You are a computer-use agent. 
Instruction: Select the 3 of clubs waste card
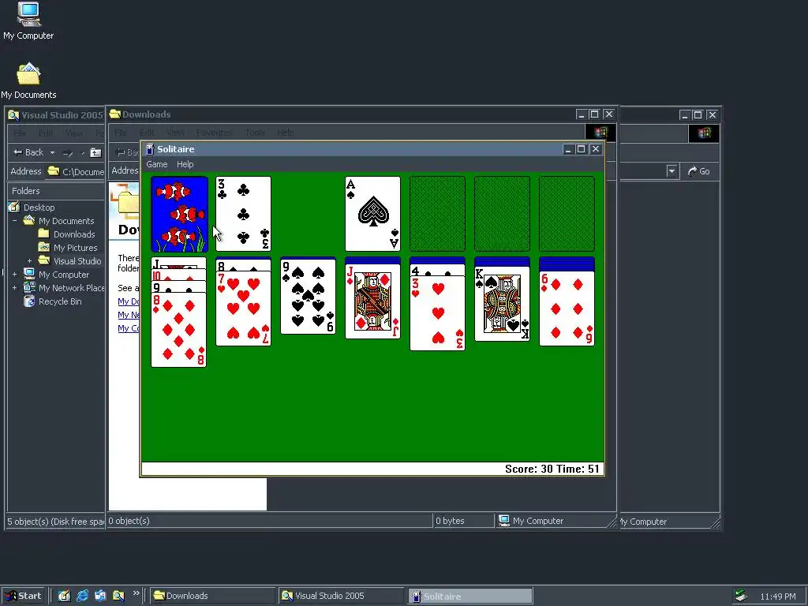tap(243, 214)
